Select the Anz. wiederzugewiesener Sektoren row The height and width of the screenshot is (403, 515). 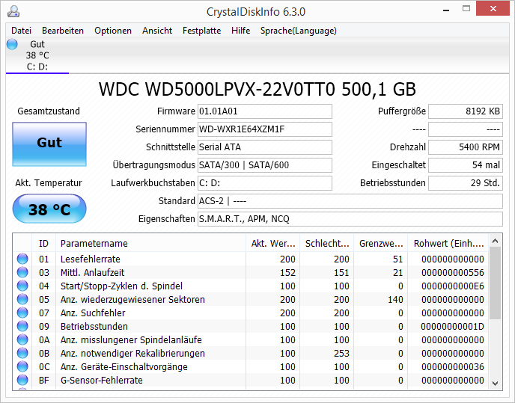pyautogui.click(x=251, y=300)
